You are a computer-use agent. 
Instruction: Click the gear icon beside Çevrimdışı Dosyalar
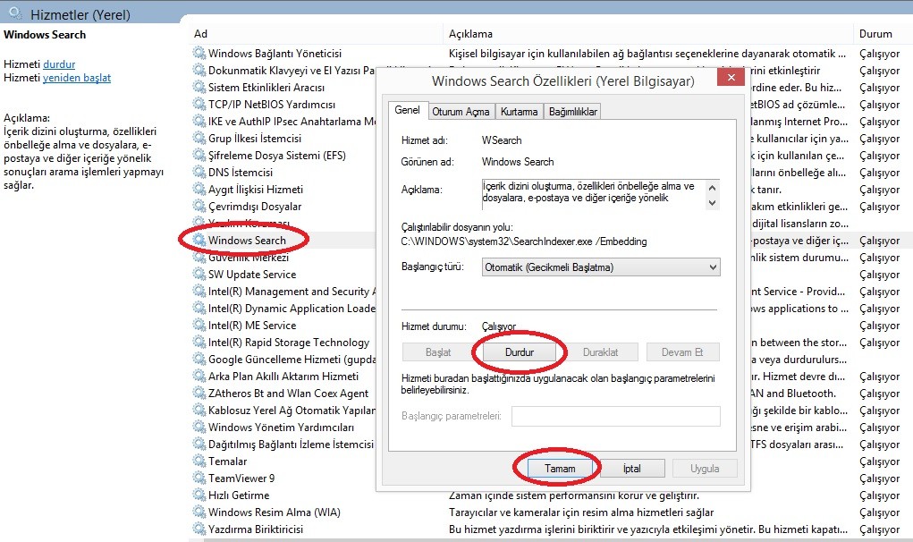coord(199,206)
